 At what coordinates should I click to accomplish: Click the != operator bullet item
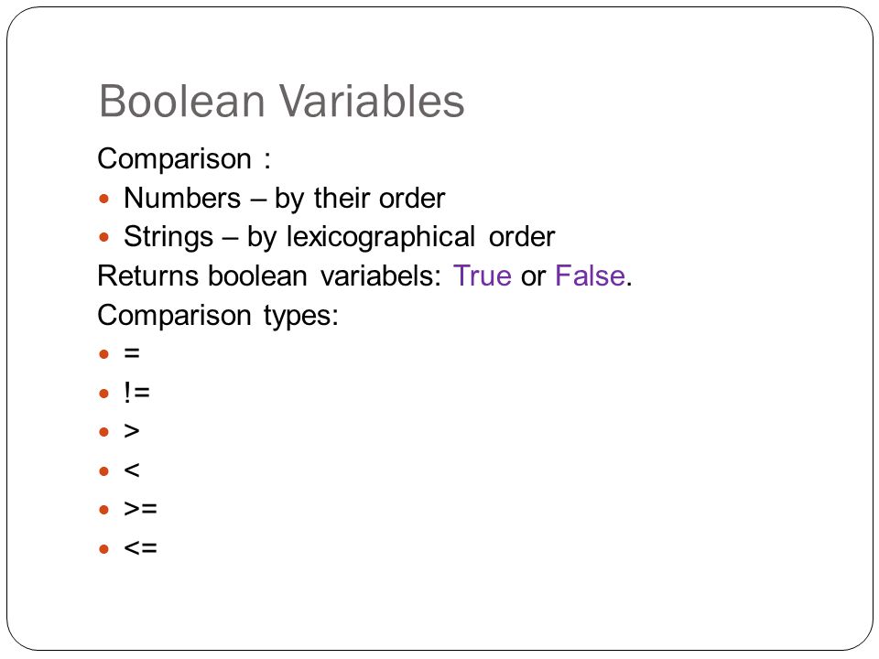point(136,393)
